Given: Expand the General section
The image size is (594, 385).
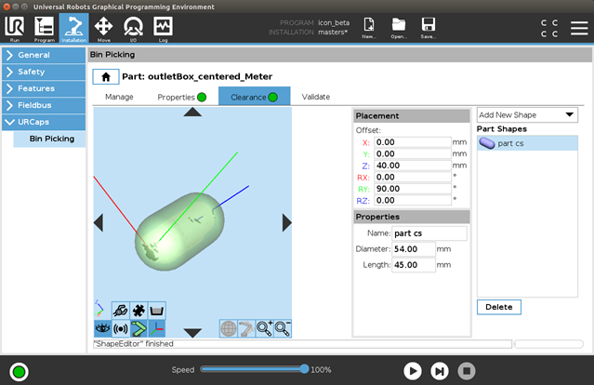Looking at the screenshot, I should [44, 55].
